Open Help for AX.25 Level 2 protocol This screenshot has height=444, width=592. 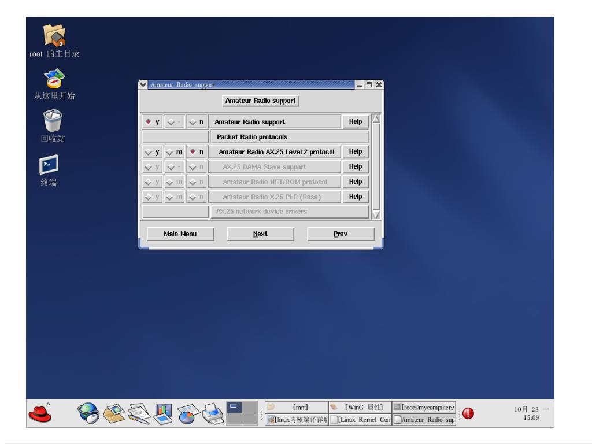pos(356,152)
